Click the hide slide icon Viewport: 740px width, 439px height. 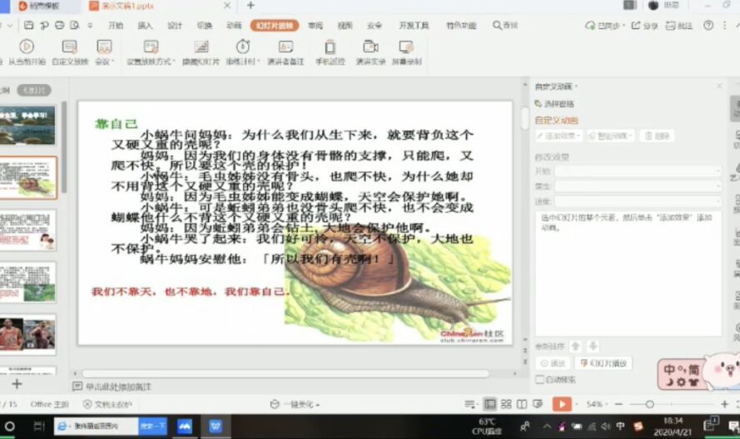pyautogui.click(x=201, y=47)
